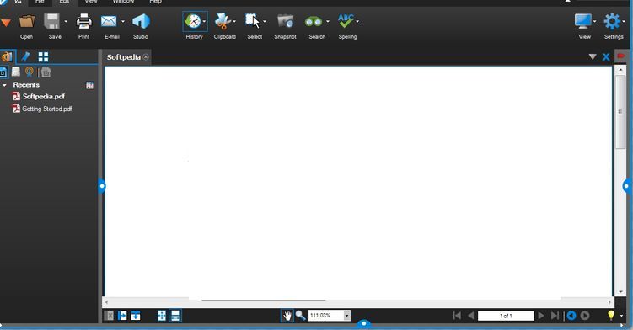Click the Search binoculars icon
Screen dimensions: 633x330
pos(314,21)
